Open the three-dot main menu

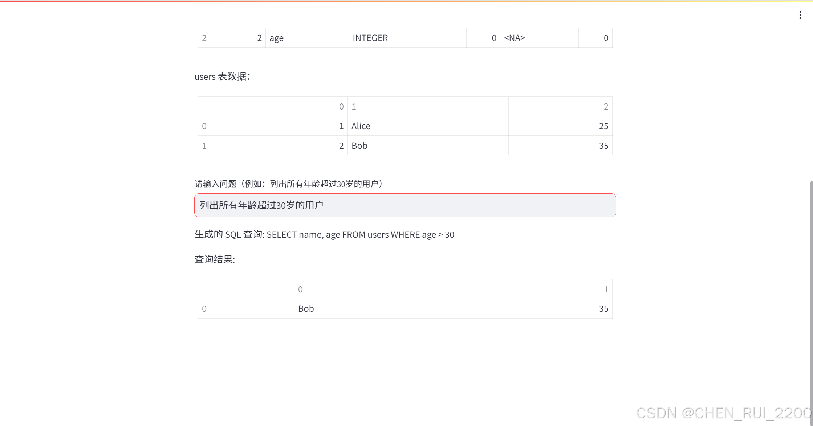(800, 15)
